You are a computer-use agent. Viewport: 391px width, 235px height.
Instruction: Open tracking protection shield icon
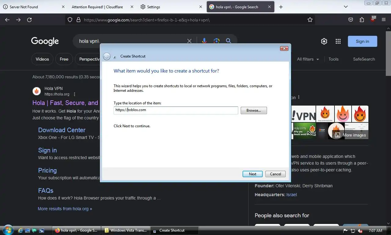pyautogui.click(x=70, y=20)
